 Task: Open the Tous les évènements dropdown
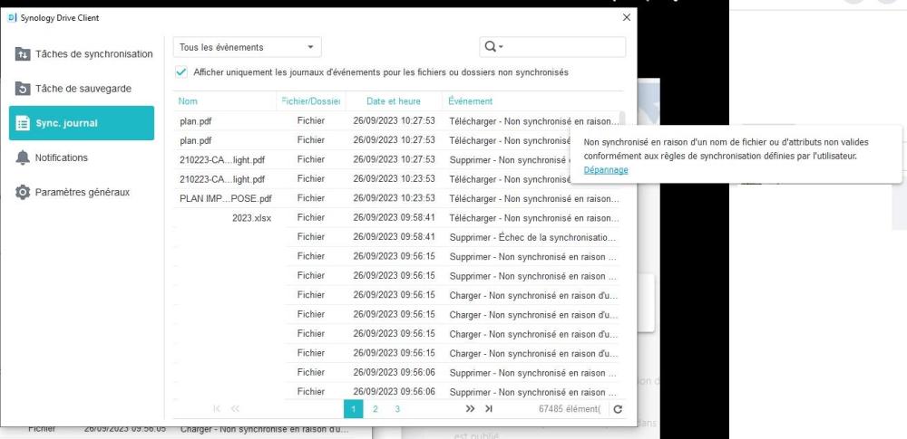click(x=248, y=47)
